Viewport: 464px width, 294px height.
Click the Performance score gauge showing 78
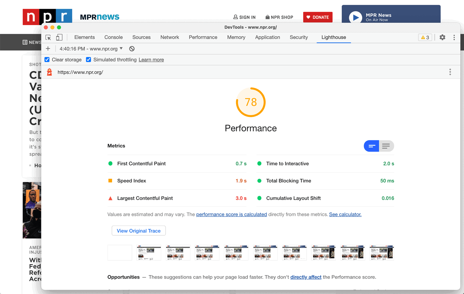click(250, 102)
